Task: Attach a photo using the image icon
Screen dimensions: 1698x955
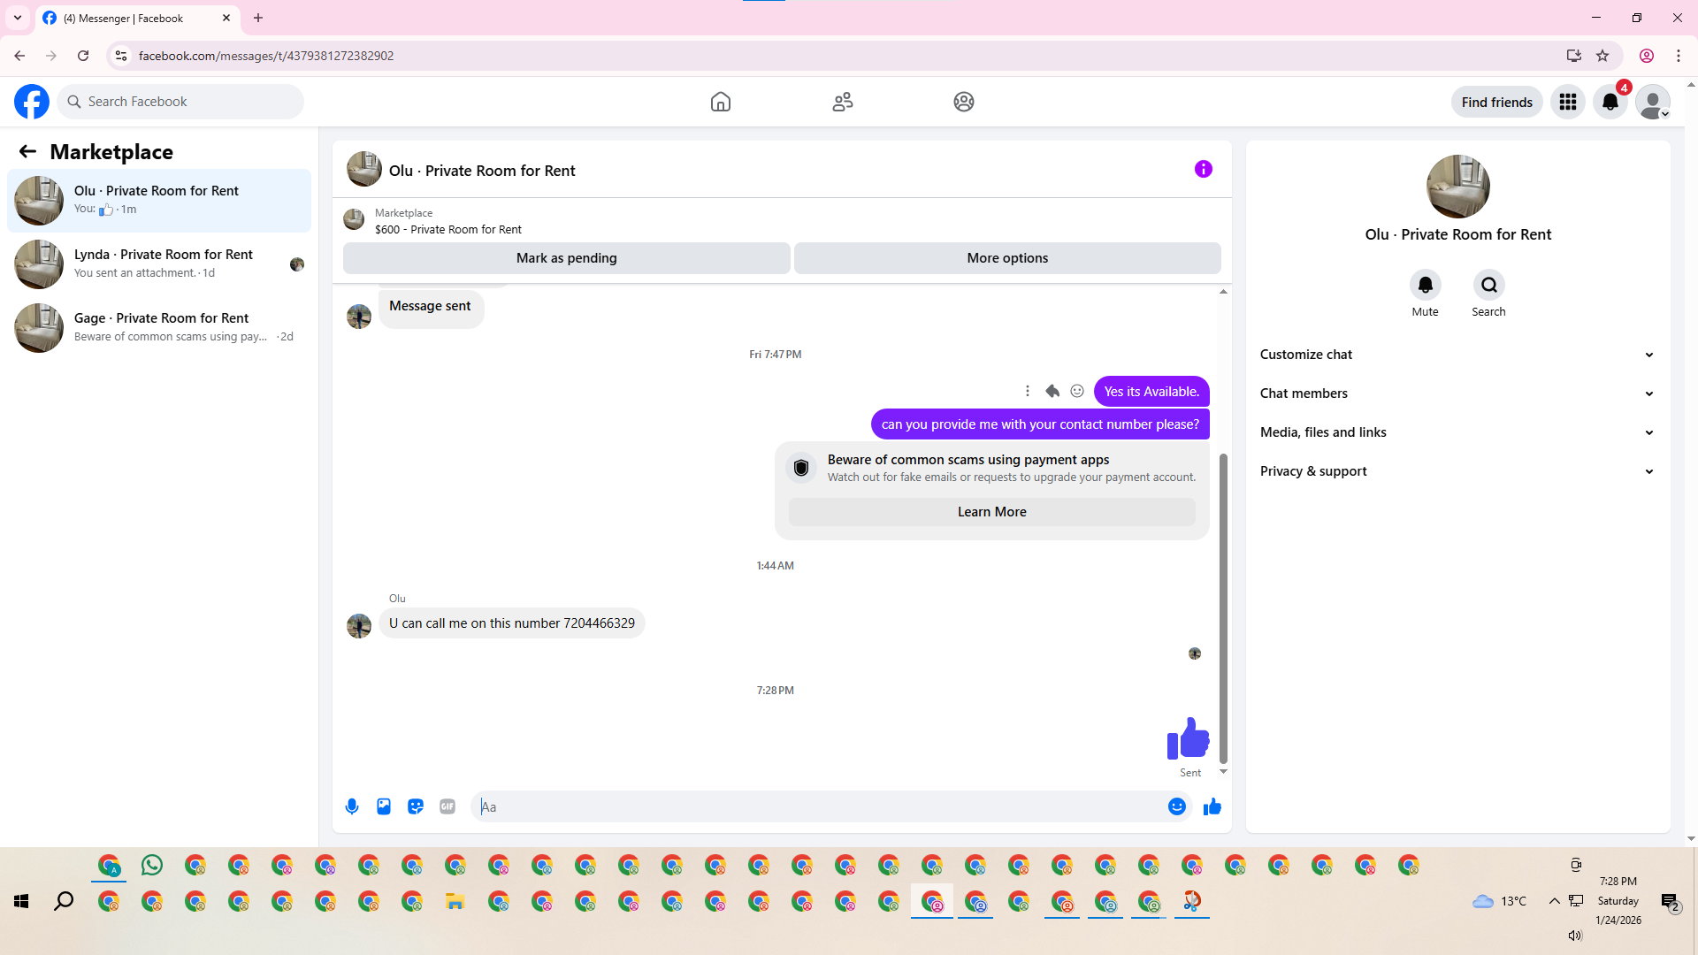Action: click(x=384, y=806)
